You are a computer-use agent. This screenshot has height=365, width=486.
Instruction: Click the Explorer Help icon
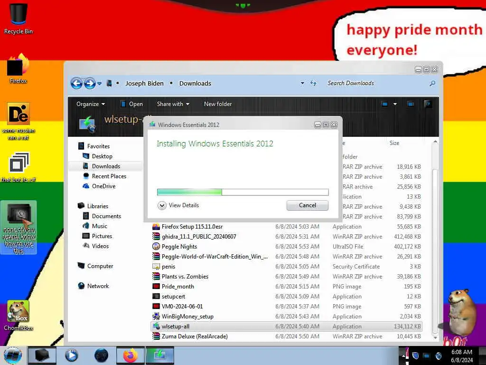(428, 104)
